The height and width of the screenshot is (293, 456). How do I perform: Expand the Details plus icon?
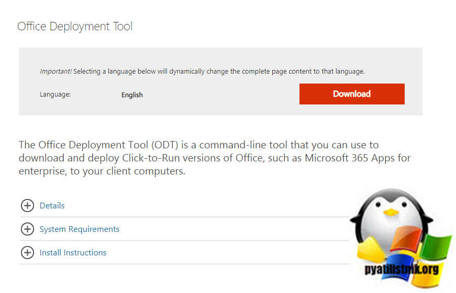click(x=27, y=206)
